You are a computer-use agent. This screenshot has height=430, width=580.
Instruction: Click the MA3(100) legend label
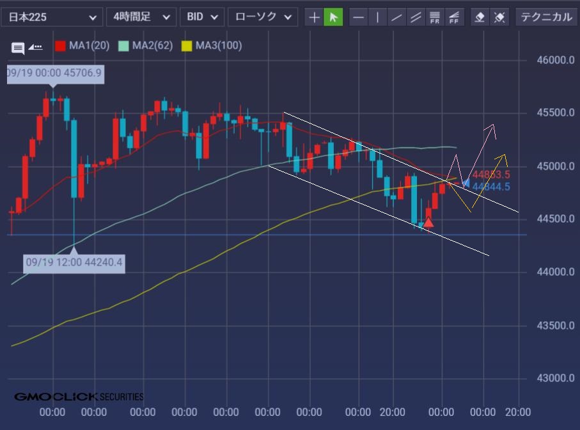click(x=218, y=46)
